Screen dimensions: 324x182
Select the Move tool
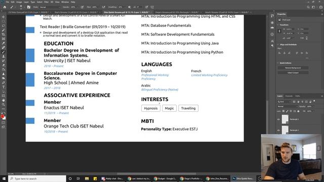(4, 17)
